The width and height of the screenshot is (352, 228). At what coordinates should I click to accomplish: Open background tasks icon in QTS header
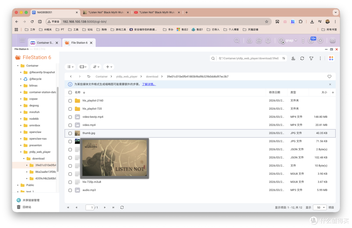pos(249,41)
